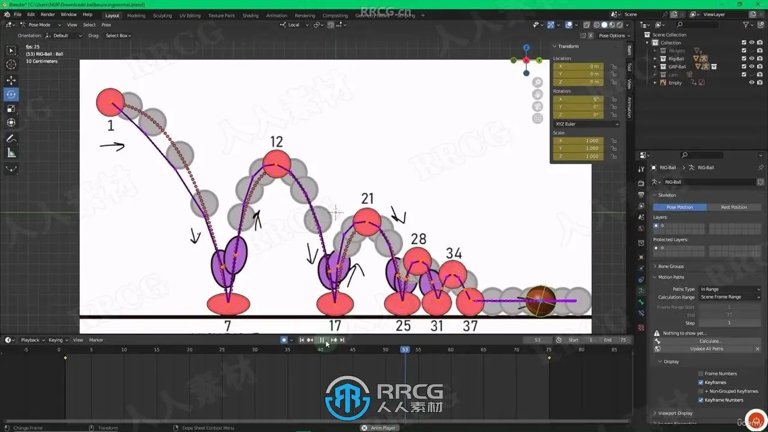Toggle auto keying record button
This screenshot has height=432, width=768.
click(x=284, y=340)
